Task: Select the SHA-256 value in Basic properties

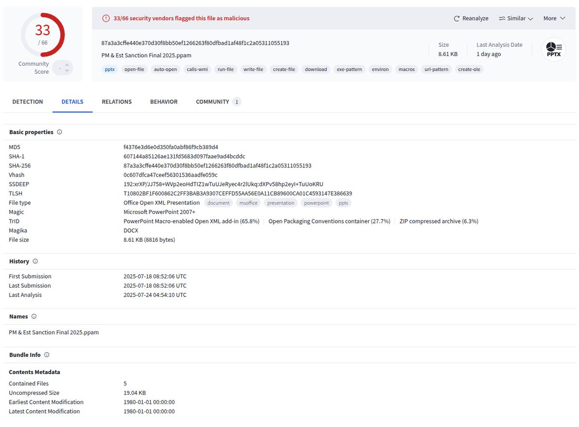Action: (x=218, y=165)
